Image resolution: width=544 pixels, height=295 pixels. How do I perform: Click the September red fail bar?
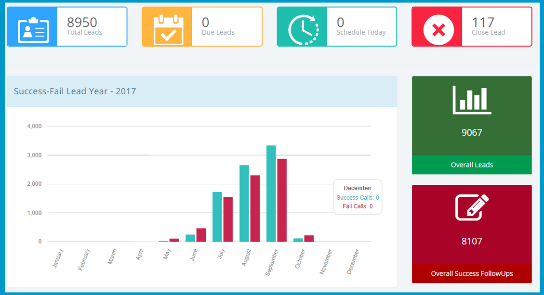[282, 200]
